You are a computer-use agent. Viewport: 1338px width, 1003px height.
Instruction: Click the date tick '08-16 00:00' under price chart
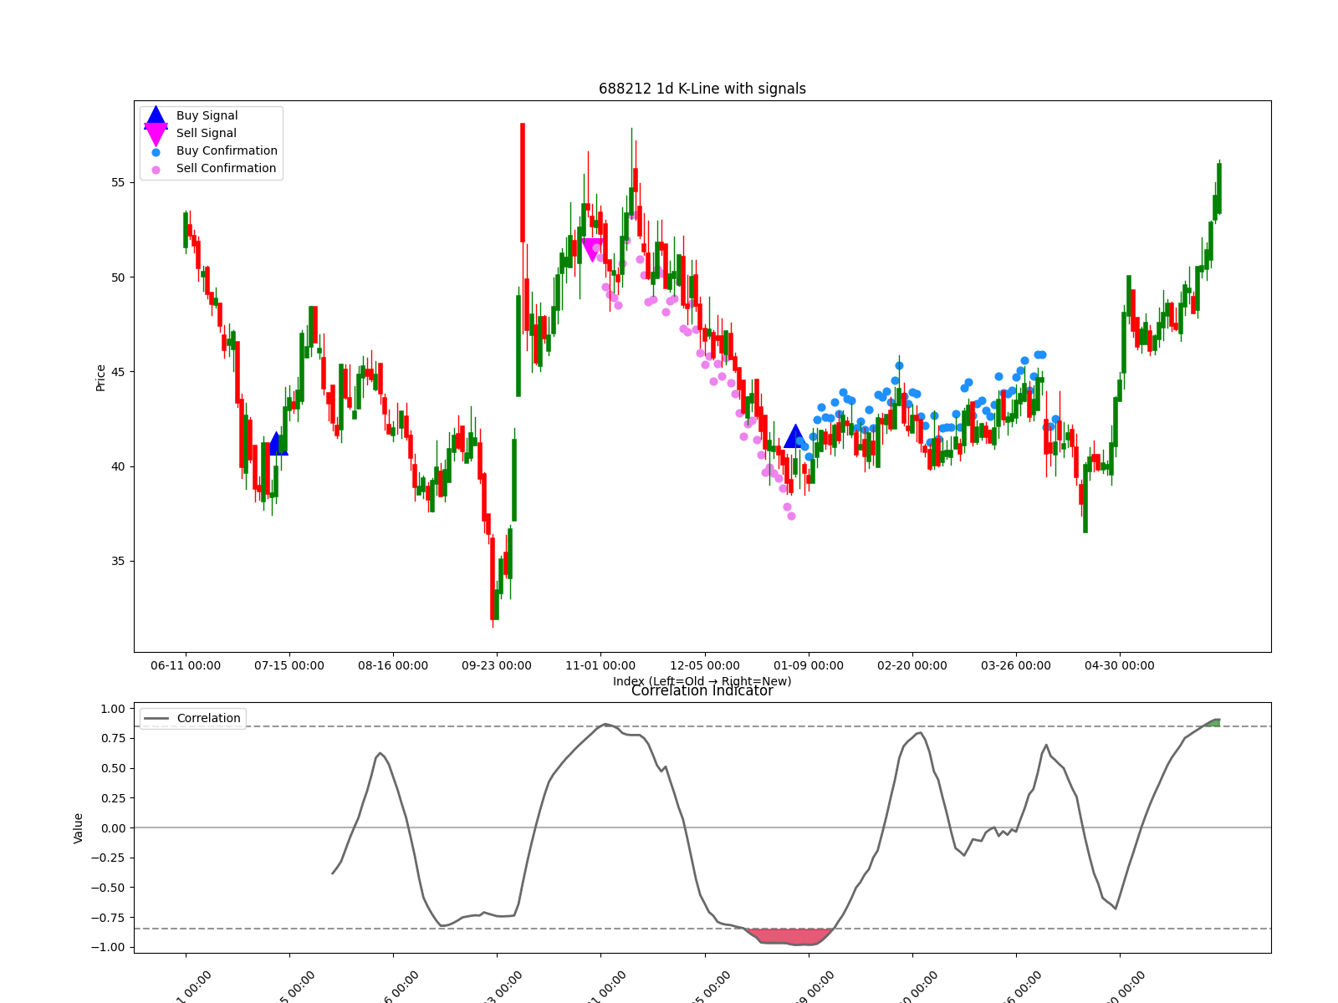click(x=393, y=666)
